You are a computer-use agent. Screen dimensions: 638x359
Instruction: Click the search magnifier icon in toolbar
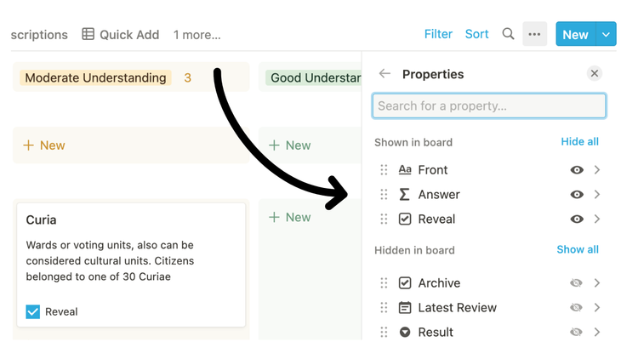pyautogui.click(x=508, y=34)
